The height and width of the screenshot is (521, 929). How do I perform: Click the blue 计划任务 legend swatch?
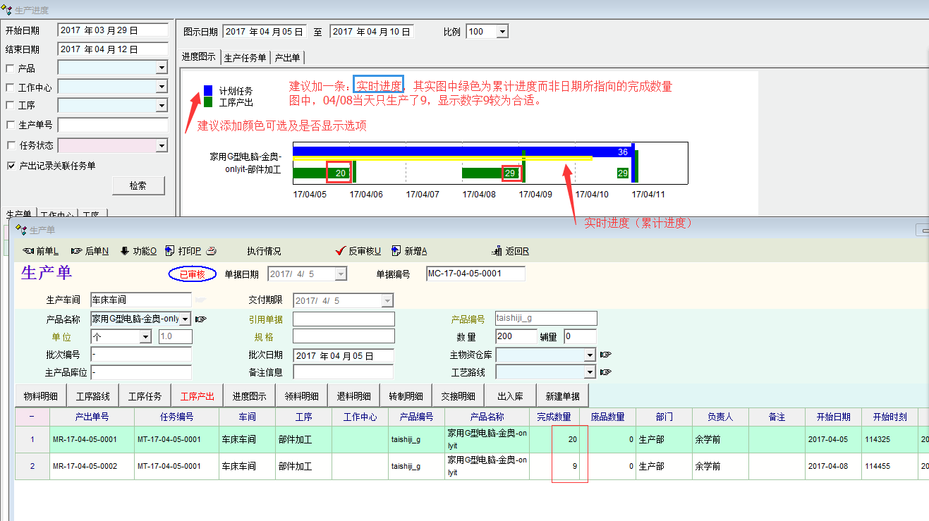pos(208,90)
